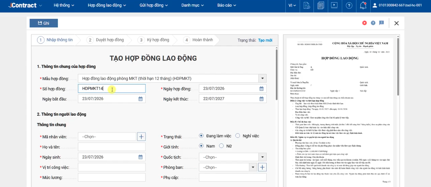The height and width of the screenshot is (187, 431).
Task: Open the calendar for Ngày kết thúc
Action: 261,99
